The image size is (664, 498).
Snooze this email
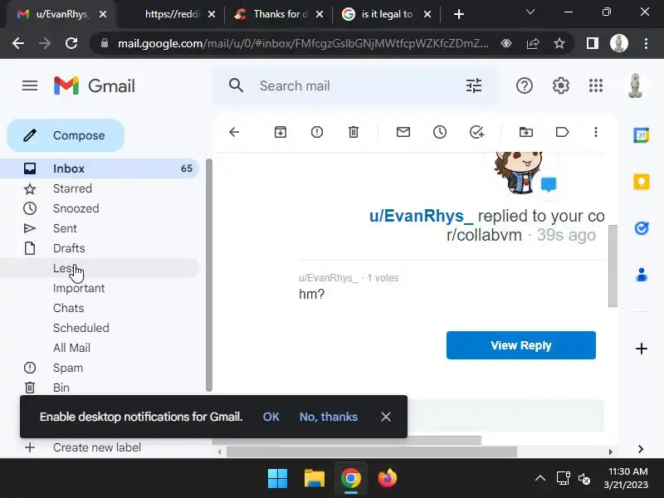(440, 132)
